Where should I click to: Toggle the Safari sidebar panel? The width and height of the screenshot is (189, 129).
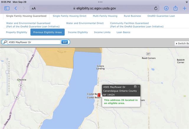click(7, 9)
